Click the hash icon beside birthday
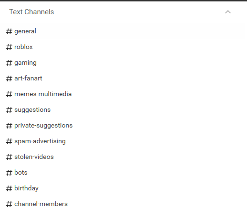The height and width of the screenshot is (217, 247). [x=9, y=188]
